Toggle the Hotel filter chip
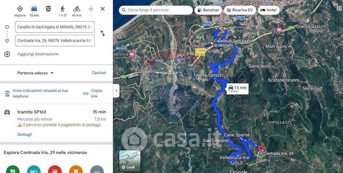The height and width of the screenshot is (173, 343). click(x=269, y=10)
